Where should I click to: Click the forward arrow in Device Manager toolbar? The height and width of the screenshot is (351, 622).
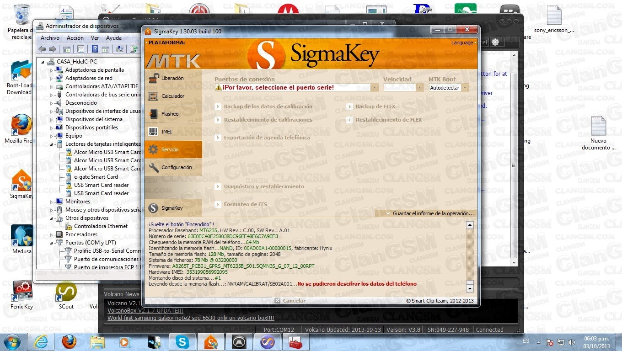pos(53,49)
